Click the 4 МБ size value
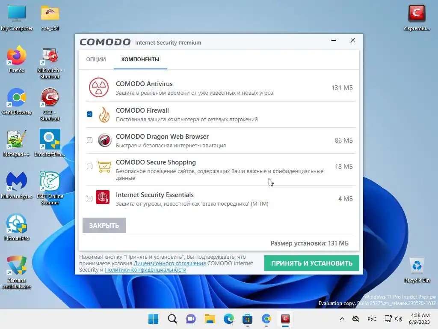This screenshot has height=329, width=438. point(345,199)
